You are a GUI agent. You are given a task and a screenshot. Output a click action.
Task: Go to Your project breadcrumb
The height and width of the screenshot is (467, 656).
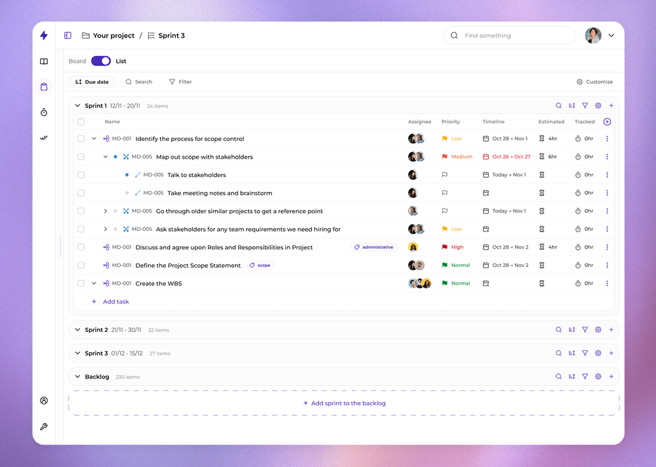[x=108, y=35]
